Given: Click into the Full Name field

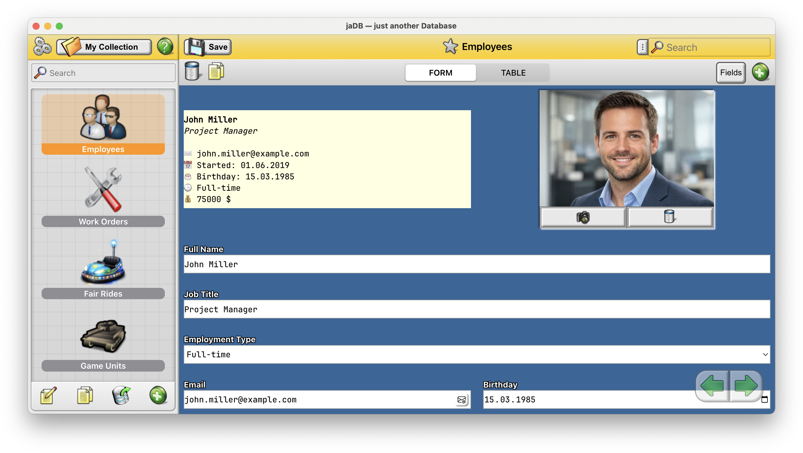Looking at the screenshot, I should point(477,264).
